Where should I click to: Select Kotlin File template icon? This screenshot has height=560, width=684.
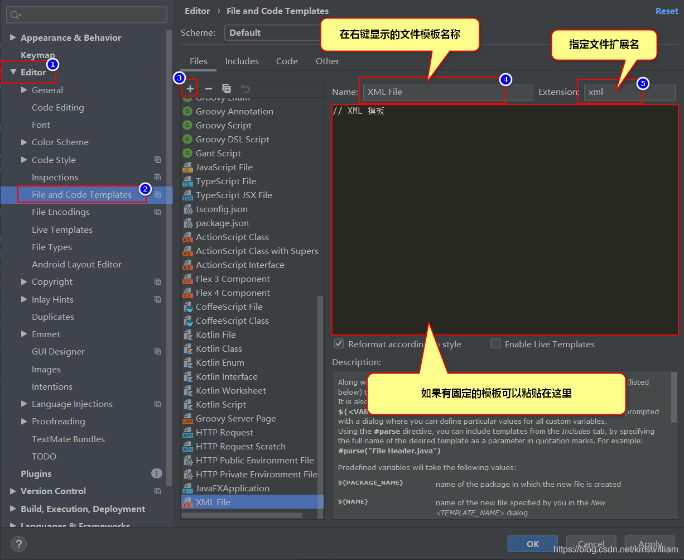(x=187, y=334)
